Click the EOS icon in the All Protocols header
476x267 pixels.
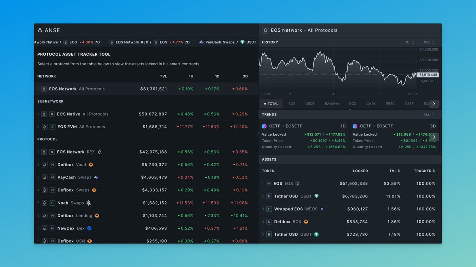265,30
